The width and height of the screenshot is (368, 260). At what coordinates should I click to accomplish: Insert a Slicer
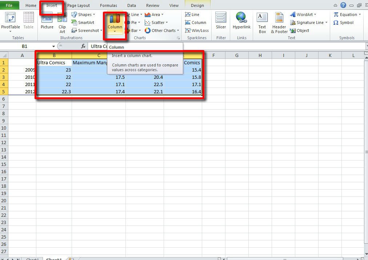pyautogui.click(x=221, y=22)
